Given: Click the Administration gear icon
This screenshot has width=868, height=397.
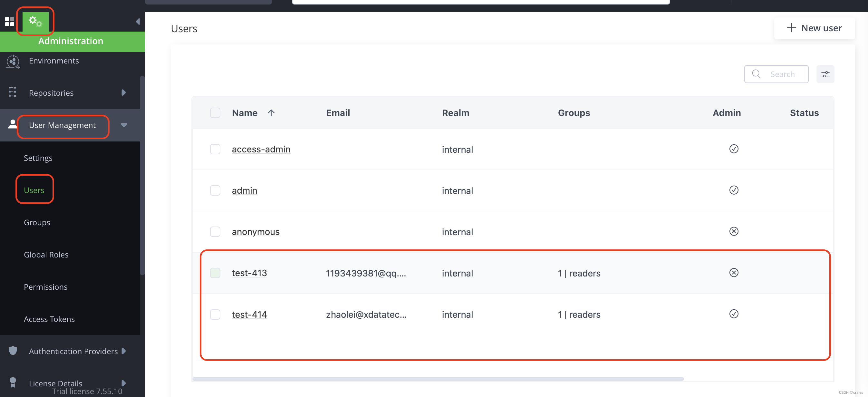Looking at the screenshot, I should click(x=35, y=22).
